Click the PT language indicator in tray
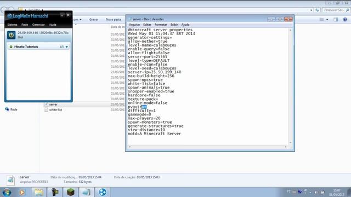351x197 pixels. [288, 192]
